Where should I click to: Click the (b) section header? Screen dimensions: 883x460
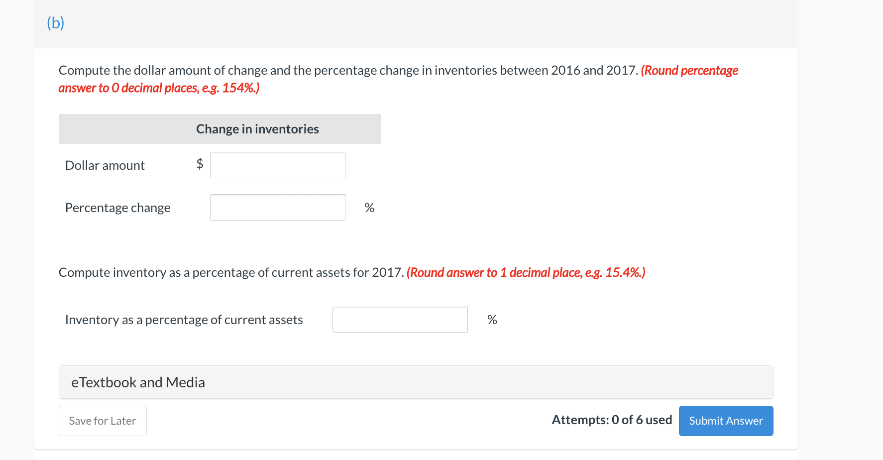coord(55,23)
